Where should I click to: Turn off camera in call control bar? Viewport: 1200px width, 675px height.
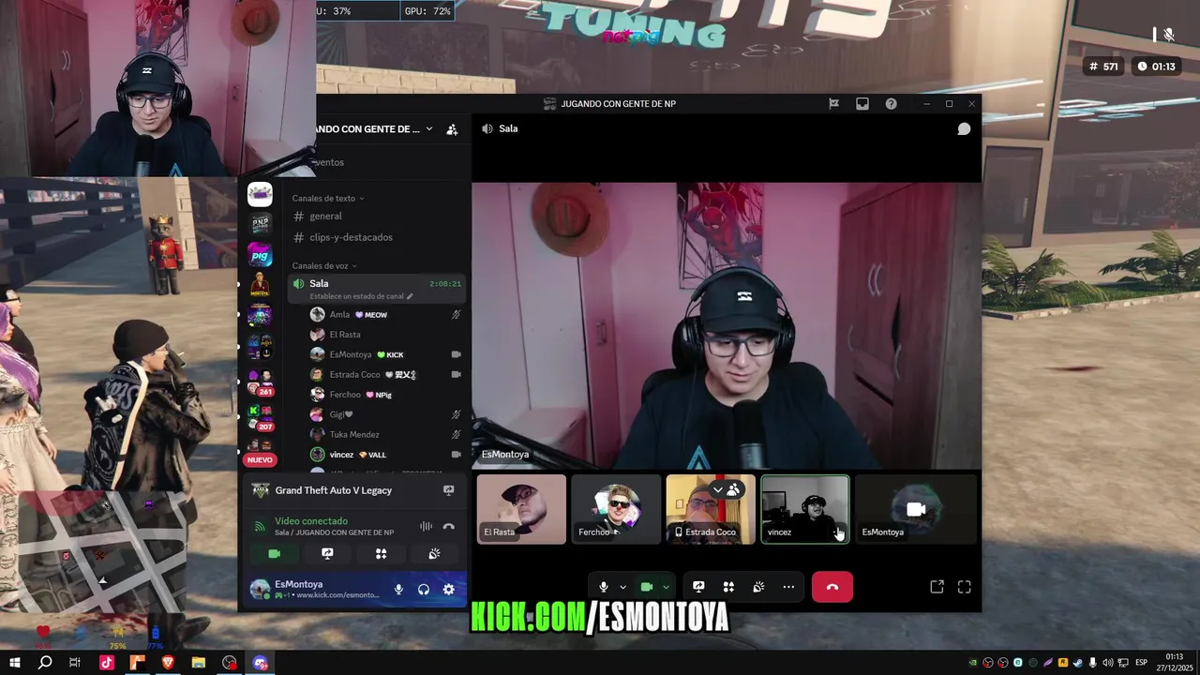click(647, 587)
